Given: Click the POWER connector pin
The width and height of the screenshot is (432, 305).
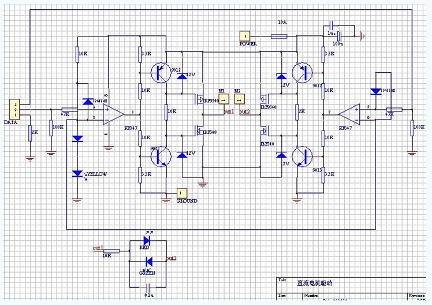Looking at the screenshot, I should coord(245,36).
